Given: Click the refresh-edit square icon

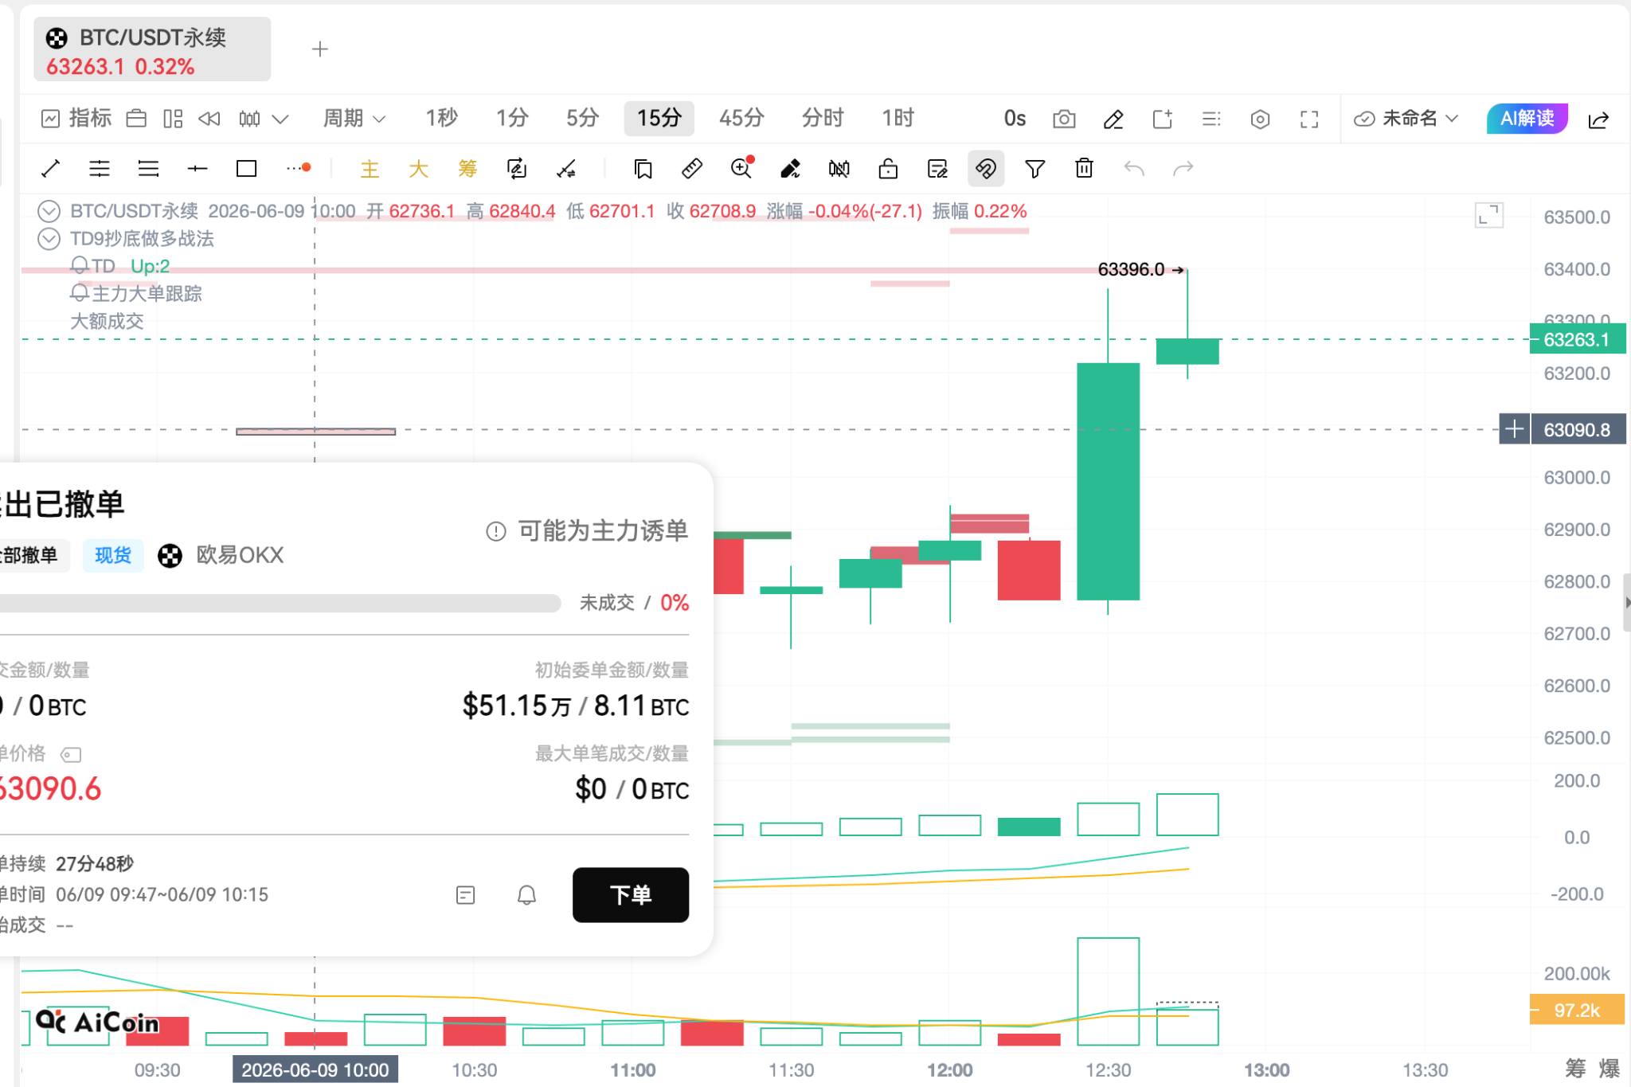Looking at the screenshot, I should coord(517,169).
